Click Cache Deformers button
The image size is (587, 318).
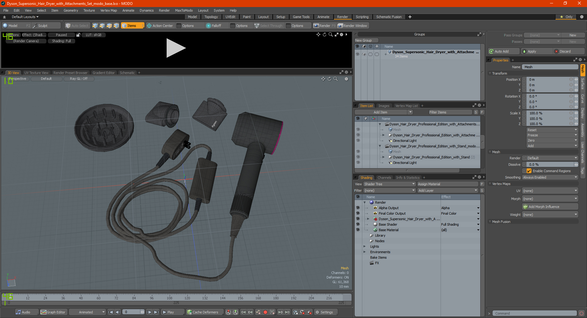tap(205, 312)
